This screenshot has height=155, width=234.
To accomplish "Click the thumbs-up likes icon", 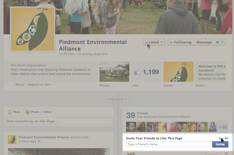I will (138, 72).
